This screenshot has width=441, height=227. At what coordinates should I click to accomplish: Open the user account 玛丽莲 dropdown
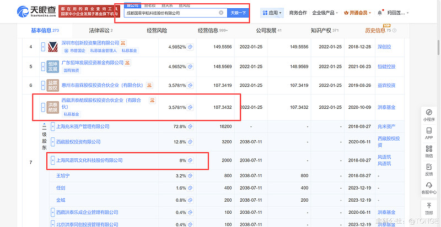point(397,13)
